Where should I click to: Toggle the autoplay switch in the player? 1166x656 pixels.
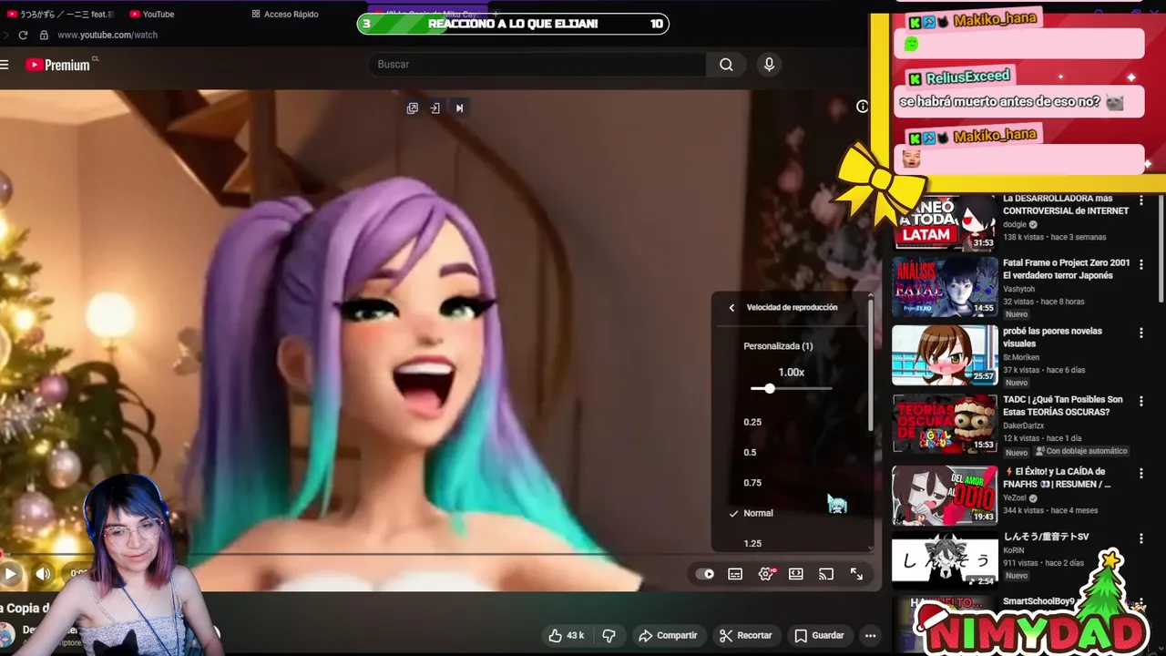point(705,574)
